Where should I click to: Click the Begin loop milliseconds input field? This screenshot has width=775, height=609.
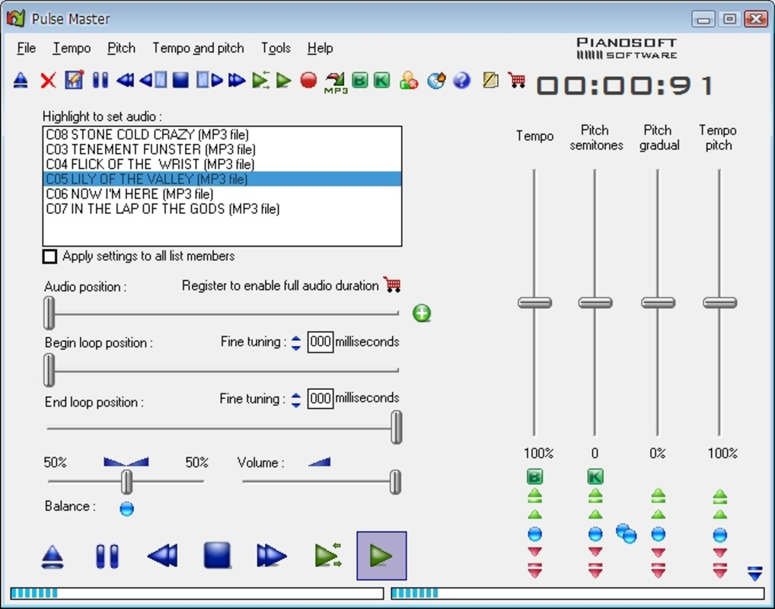point(321,342)
